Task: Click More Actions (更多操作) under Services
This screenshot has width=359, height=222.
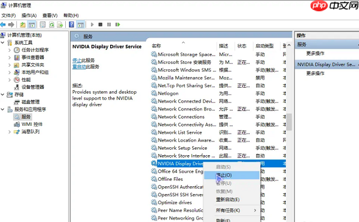Action: click(x=315, y=53)
